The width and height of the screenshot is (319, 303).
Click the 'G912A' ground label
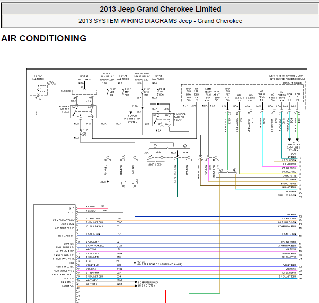(141, 262)
